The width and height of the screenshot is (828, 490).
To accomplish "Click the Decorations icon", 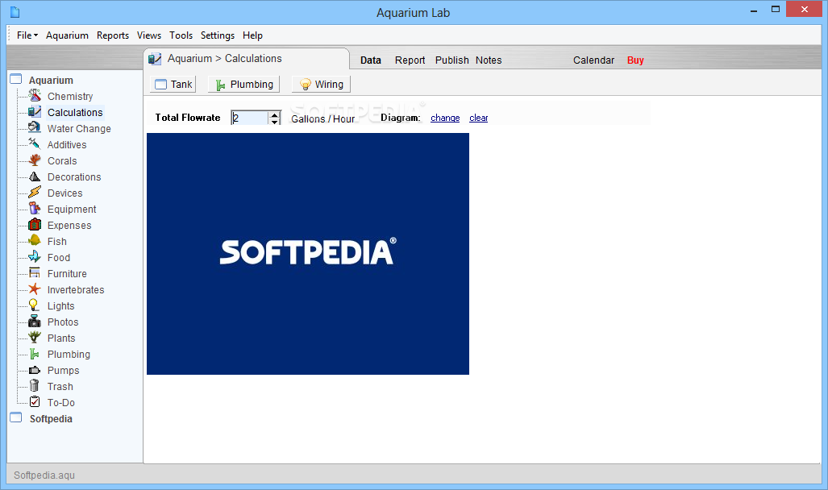I will tap(35, 176).
